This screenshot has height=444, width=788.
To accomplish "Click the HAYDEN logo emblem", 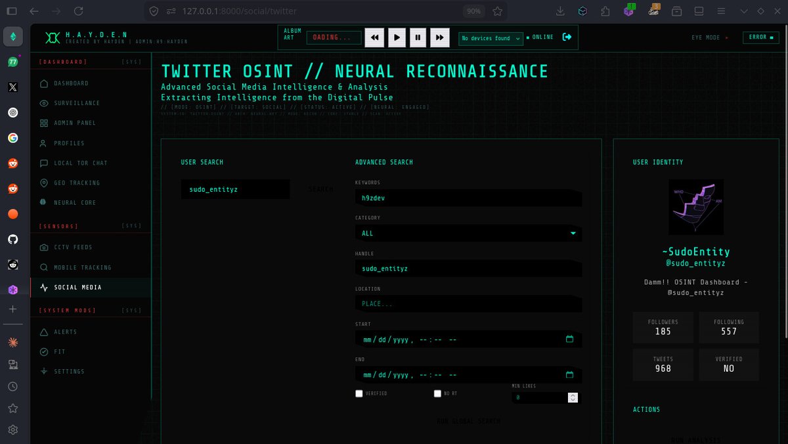I will point(53,38).
